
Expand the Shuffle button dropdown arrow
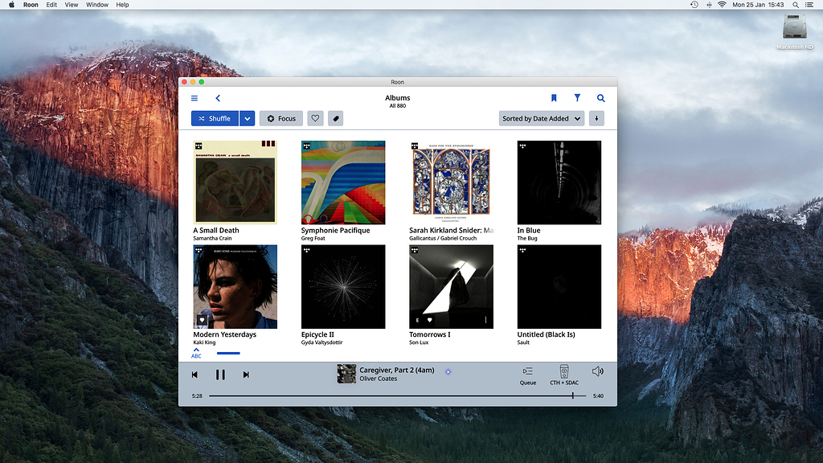247,118
